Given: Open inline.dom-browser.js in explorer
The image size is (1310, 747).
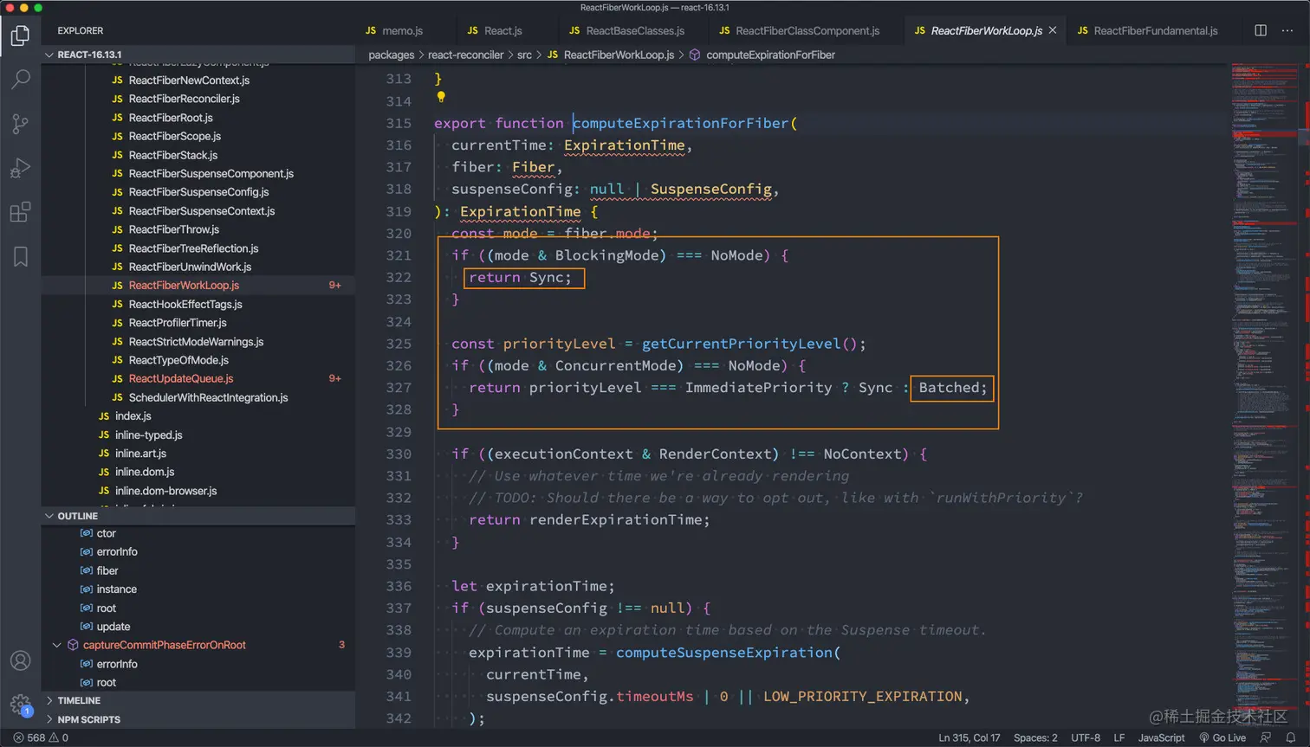Looking at the screenshot, I should click(165, 491).
